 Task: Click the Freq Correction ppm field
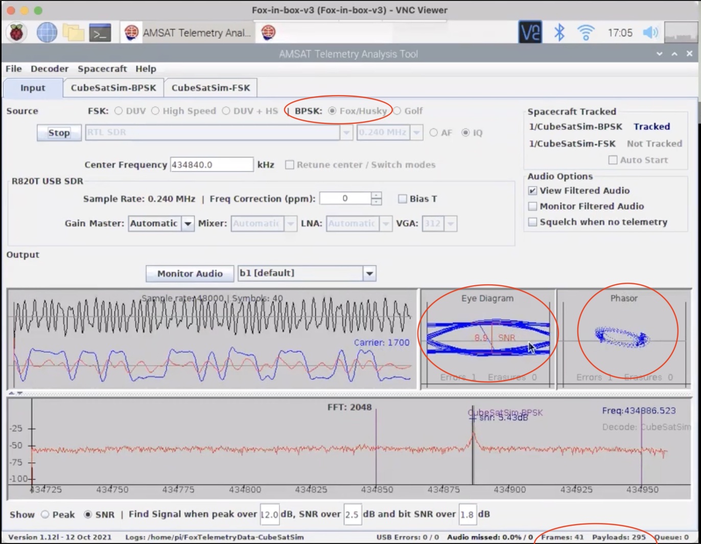tap(345, 198)
